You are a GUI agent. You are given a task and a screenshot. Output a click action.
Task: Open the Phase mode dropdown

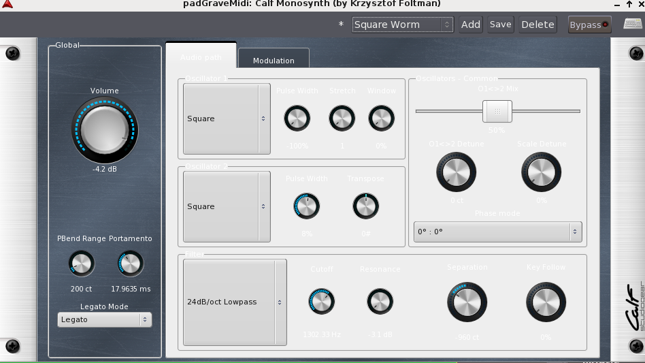[497, 232]
